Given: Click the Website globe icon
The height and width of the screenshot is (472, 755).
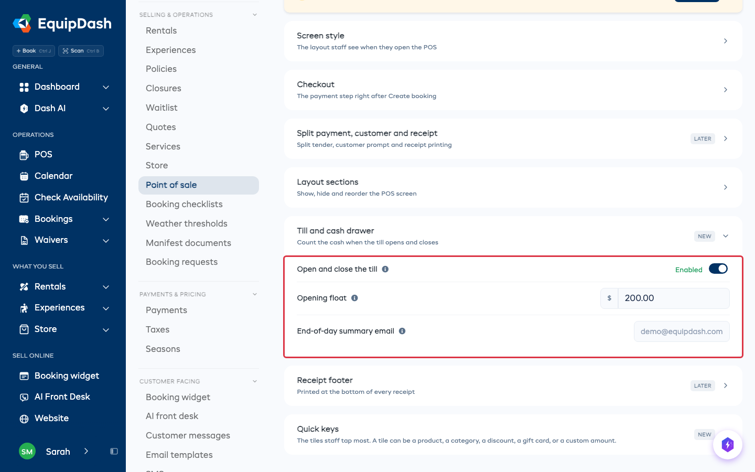Looking at the screenshot, I should (24, 419).
